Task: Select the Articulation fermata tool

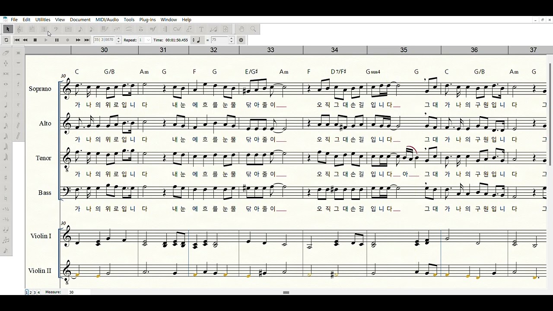Action: (x=140, y=29)
